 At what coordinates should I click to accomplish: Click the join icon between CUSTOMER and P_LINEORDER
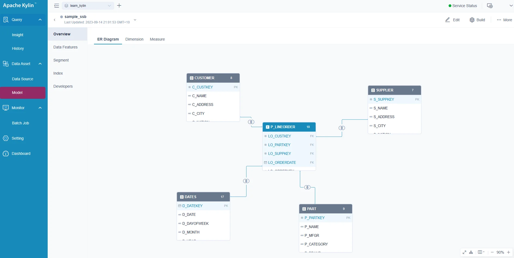point(251,122)
